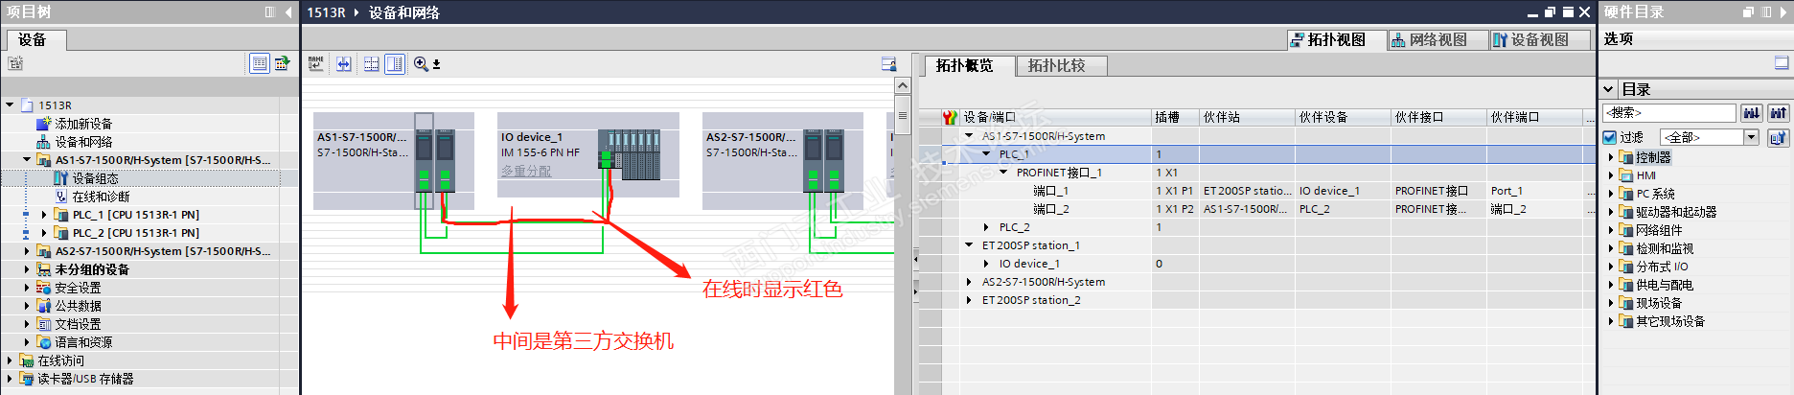This screenshot has width=1794, height=395.
Task: Expand 在线访问 node
Action: point(10,360)
